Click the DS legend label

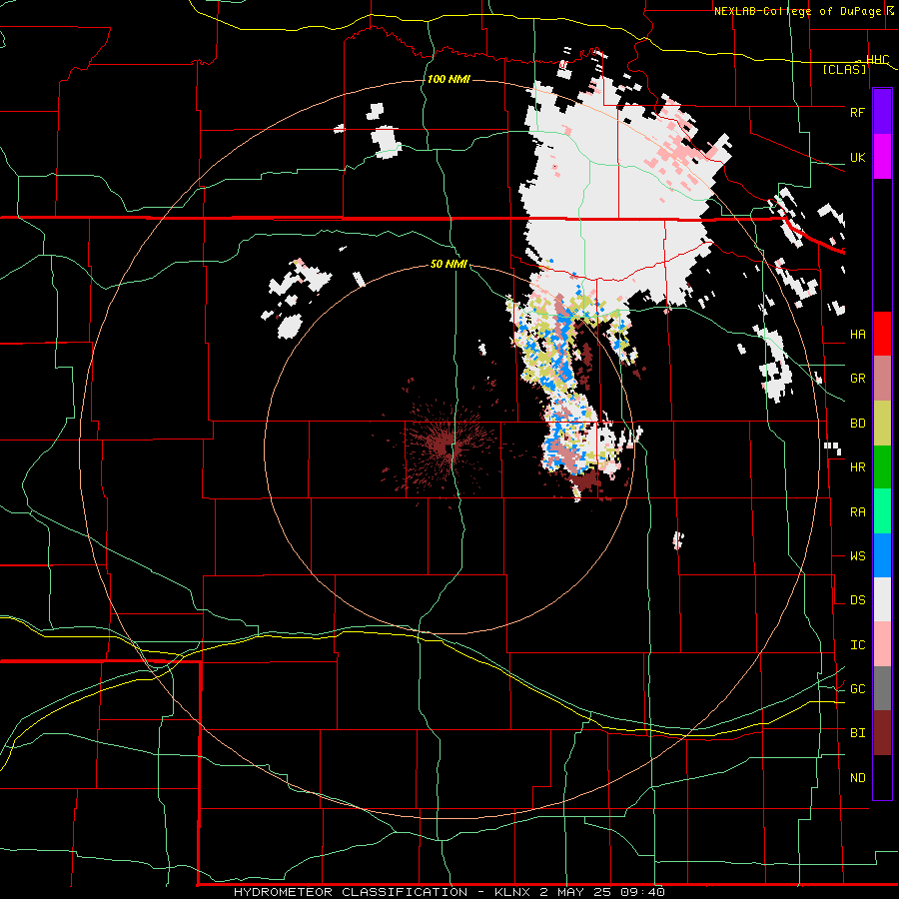[x=857, y=600]
